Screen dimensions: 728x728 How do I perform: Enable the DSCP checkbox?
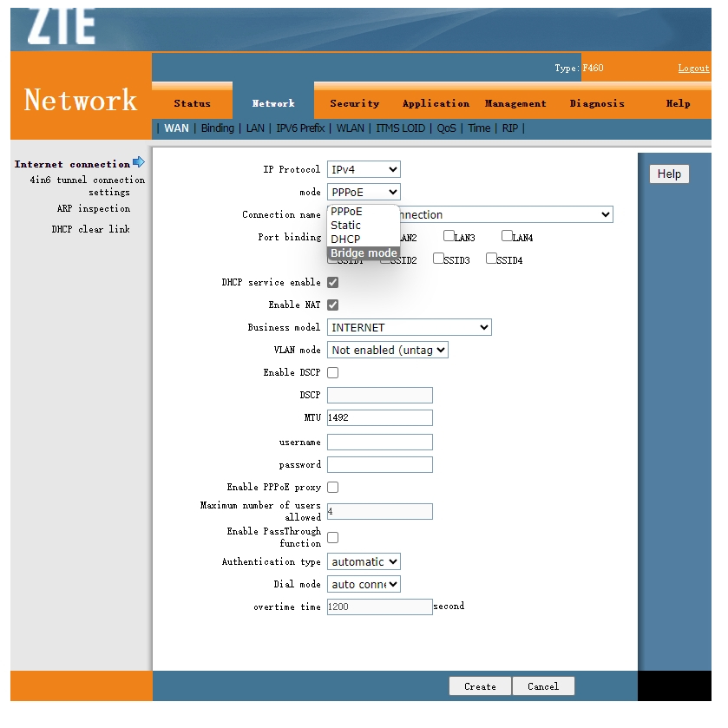tap(332, 372)
